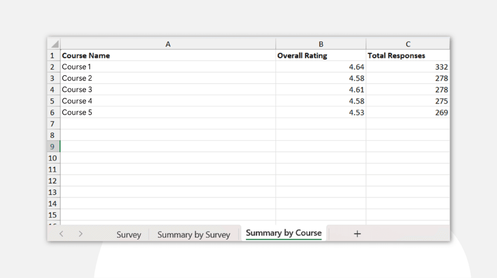Select column A header
Viewport: 497px width, 278px height.
click(x=168, y=44)
